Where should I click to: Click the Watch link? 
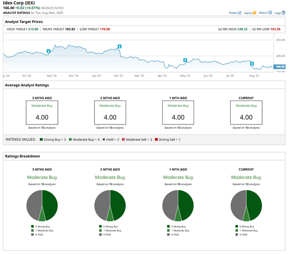(263, 13)
